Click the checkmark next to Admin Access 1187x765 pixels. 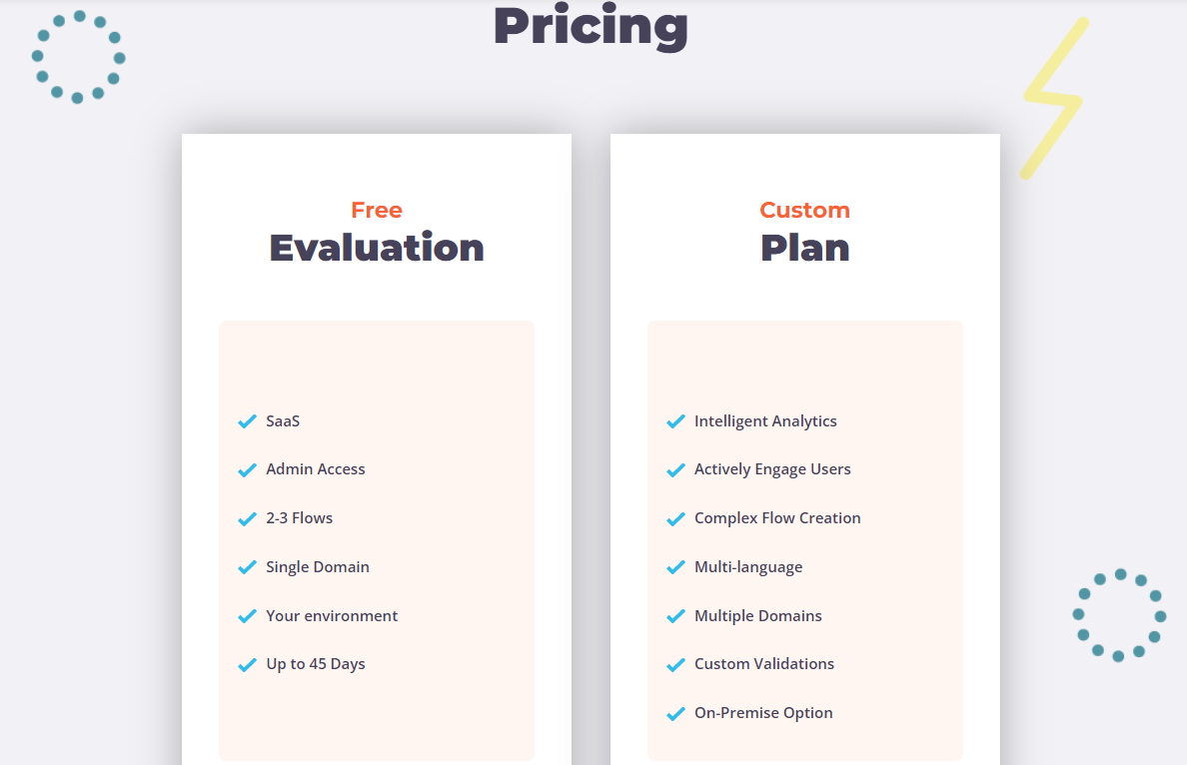tap(248, 470)
